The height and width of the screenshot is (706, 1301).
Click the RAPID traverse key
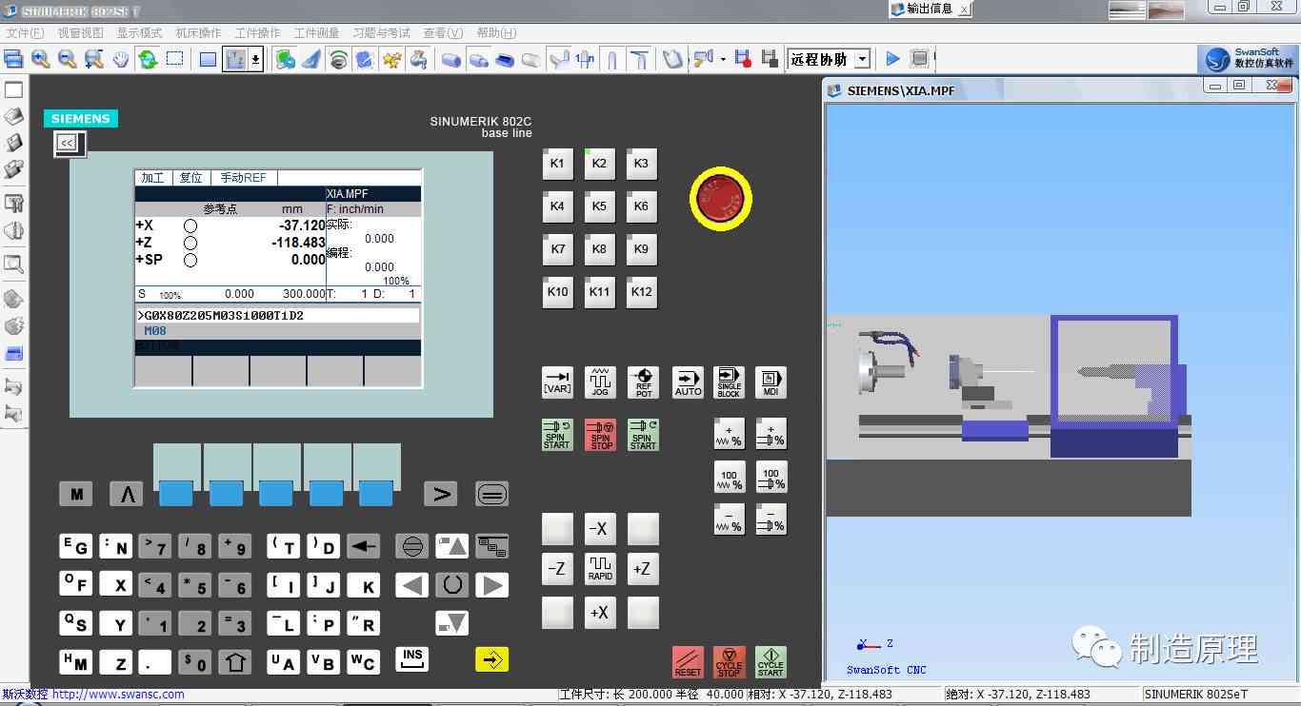tap(600, 569)
